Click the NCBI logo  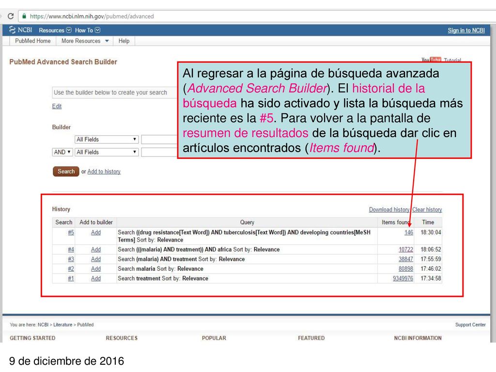(x=20, y=30)
